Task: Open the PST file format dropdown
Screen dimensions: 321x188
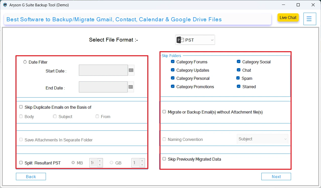Action: (x=195, y=40)
